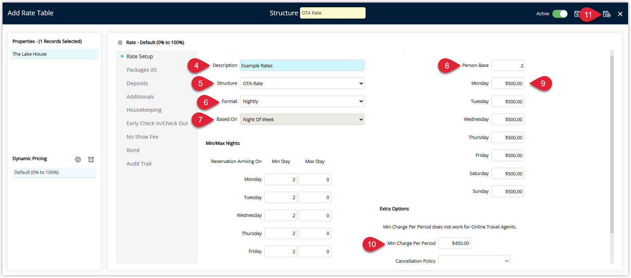This screenshot has height=278, width=631.
Task: Open the Structure dropdown showing OTA Rate
Action: click(x=302, y=83)
